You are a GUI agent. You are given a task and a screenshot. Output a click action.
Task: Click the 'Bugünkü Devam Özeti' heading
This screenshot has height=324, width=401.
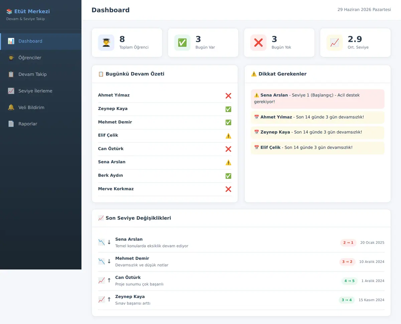pyautogui.click(x=131, y=74)
